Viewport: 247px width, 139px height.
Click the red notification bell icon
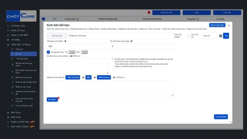(x=149, y=12)
